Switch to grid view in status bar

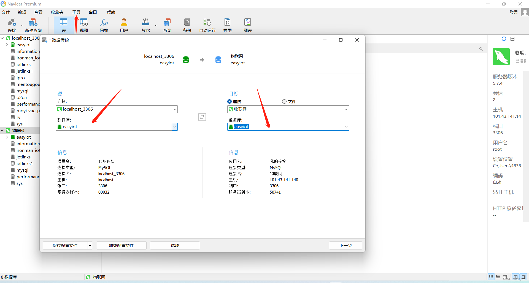tap(491, 277)
